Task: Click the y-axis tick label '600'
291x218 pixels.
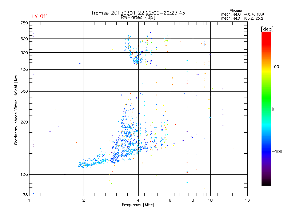Action: tap(24, 39)
